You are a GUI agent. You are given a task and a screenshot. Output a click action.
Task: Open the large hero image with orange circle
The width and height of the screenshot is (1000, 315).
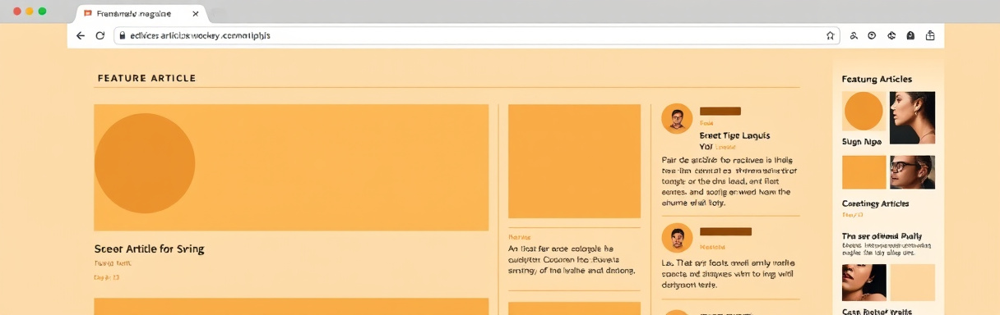[291, 167]
